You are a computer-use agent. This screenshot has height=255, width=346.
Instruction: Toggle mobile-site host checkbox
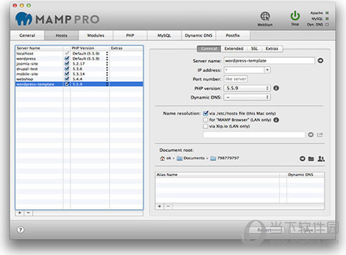pyautogui.click(x=67, y=74)
